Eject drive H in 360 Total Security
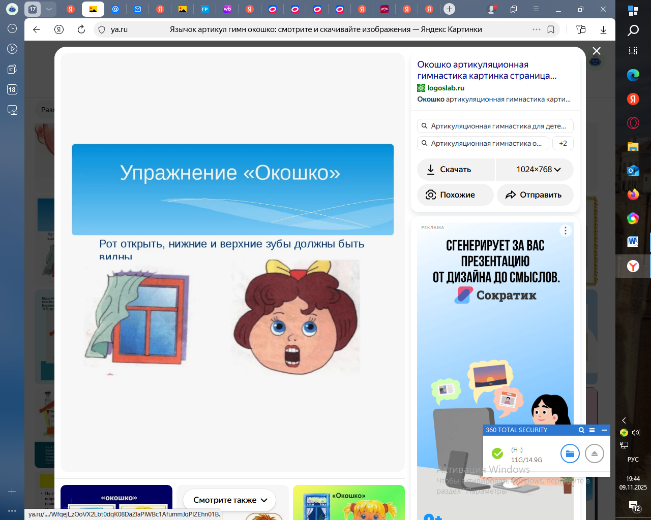651x520 pixels. 594,453
